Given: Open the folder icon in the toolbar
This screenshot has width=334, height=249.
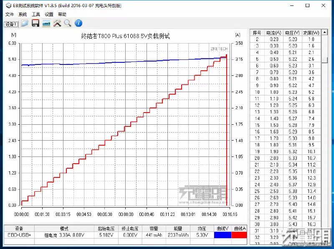Looking at the screenshot, I should pos(25,23).
